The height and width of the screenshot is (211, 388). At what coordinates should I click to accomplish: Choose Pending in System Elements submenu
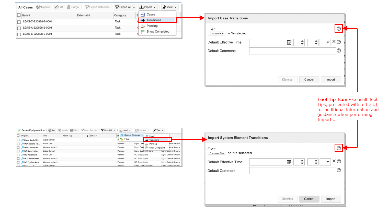click(156, 144)
